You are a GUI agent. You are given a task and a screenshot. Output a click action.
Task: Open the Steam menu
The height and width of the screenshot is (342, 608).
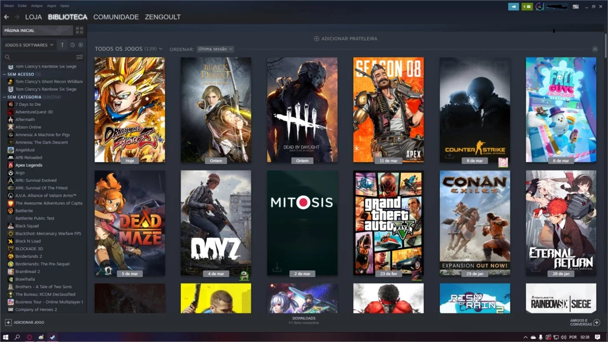(x=9, y=6)
